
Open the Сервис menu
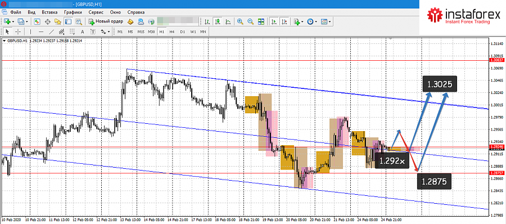point(96,12)
